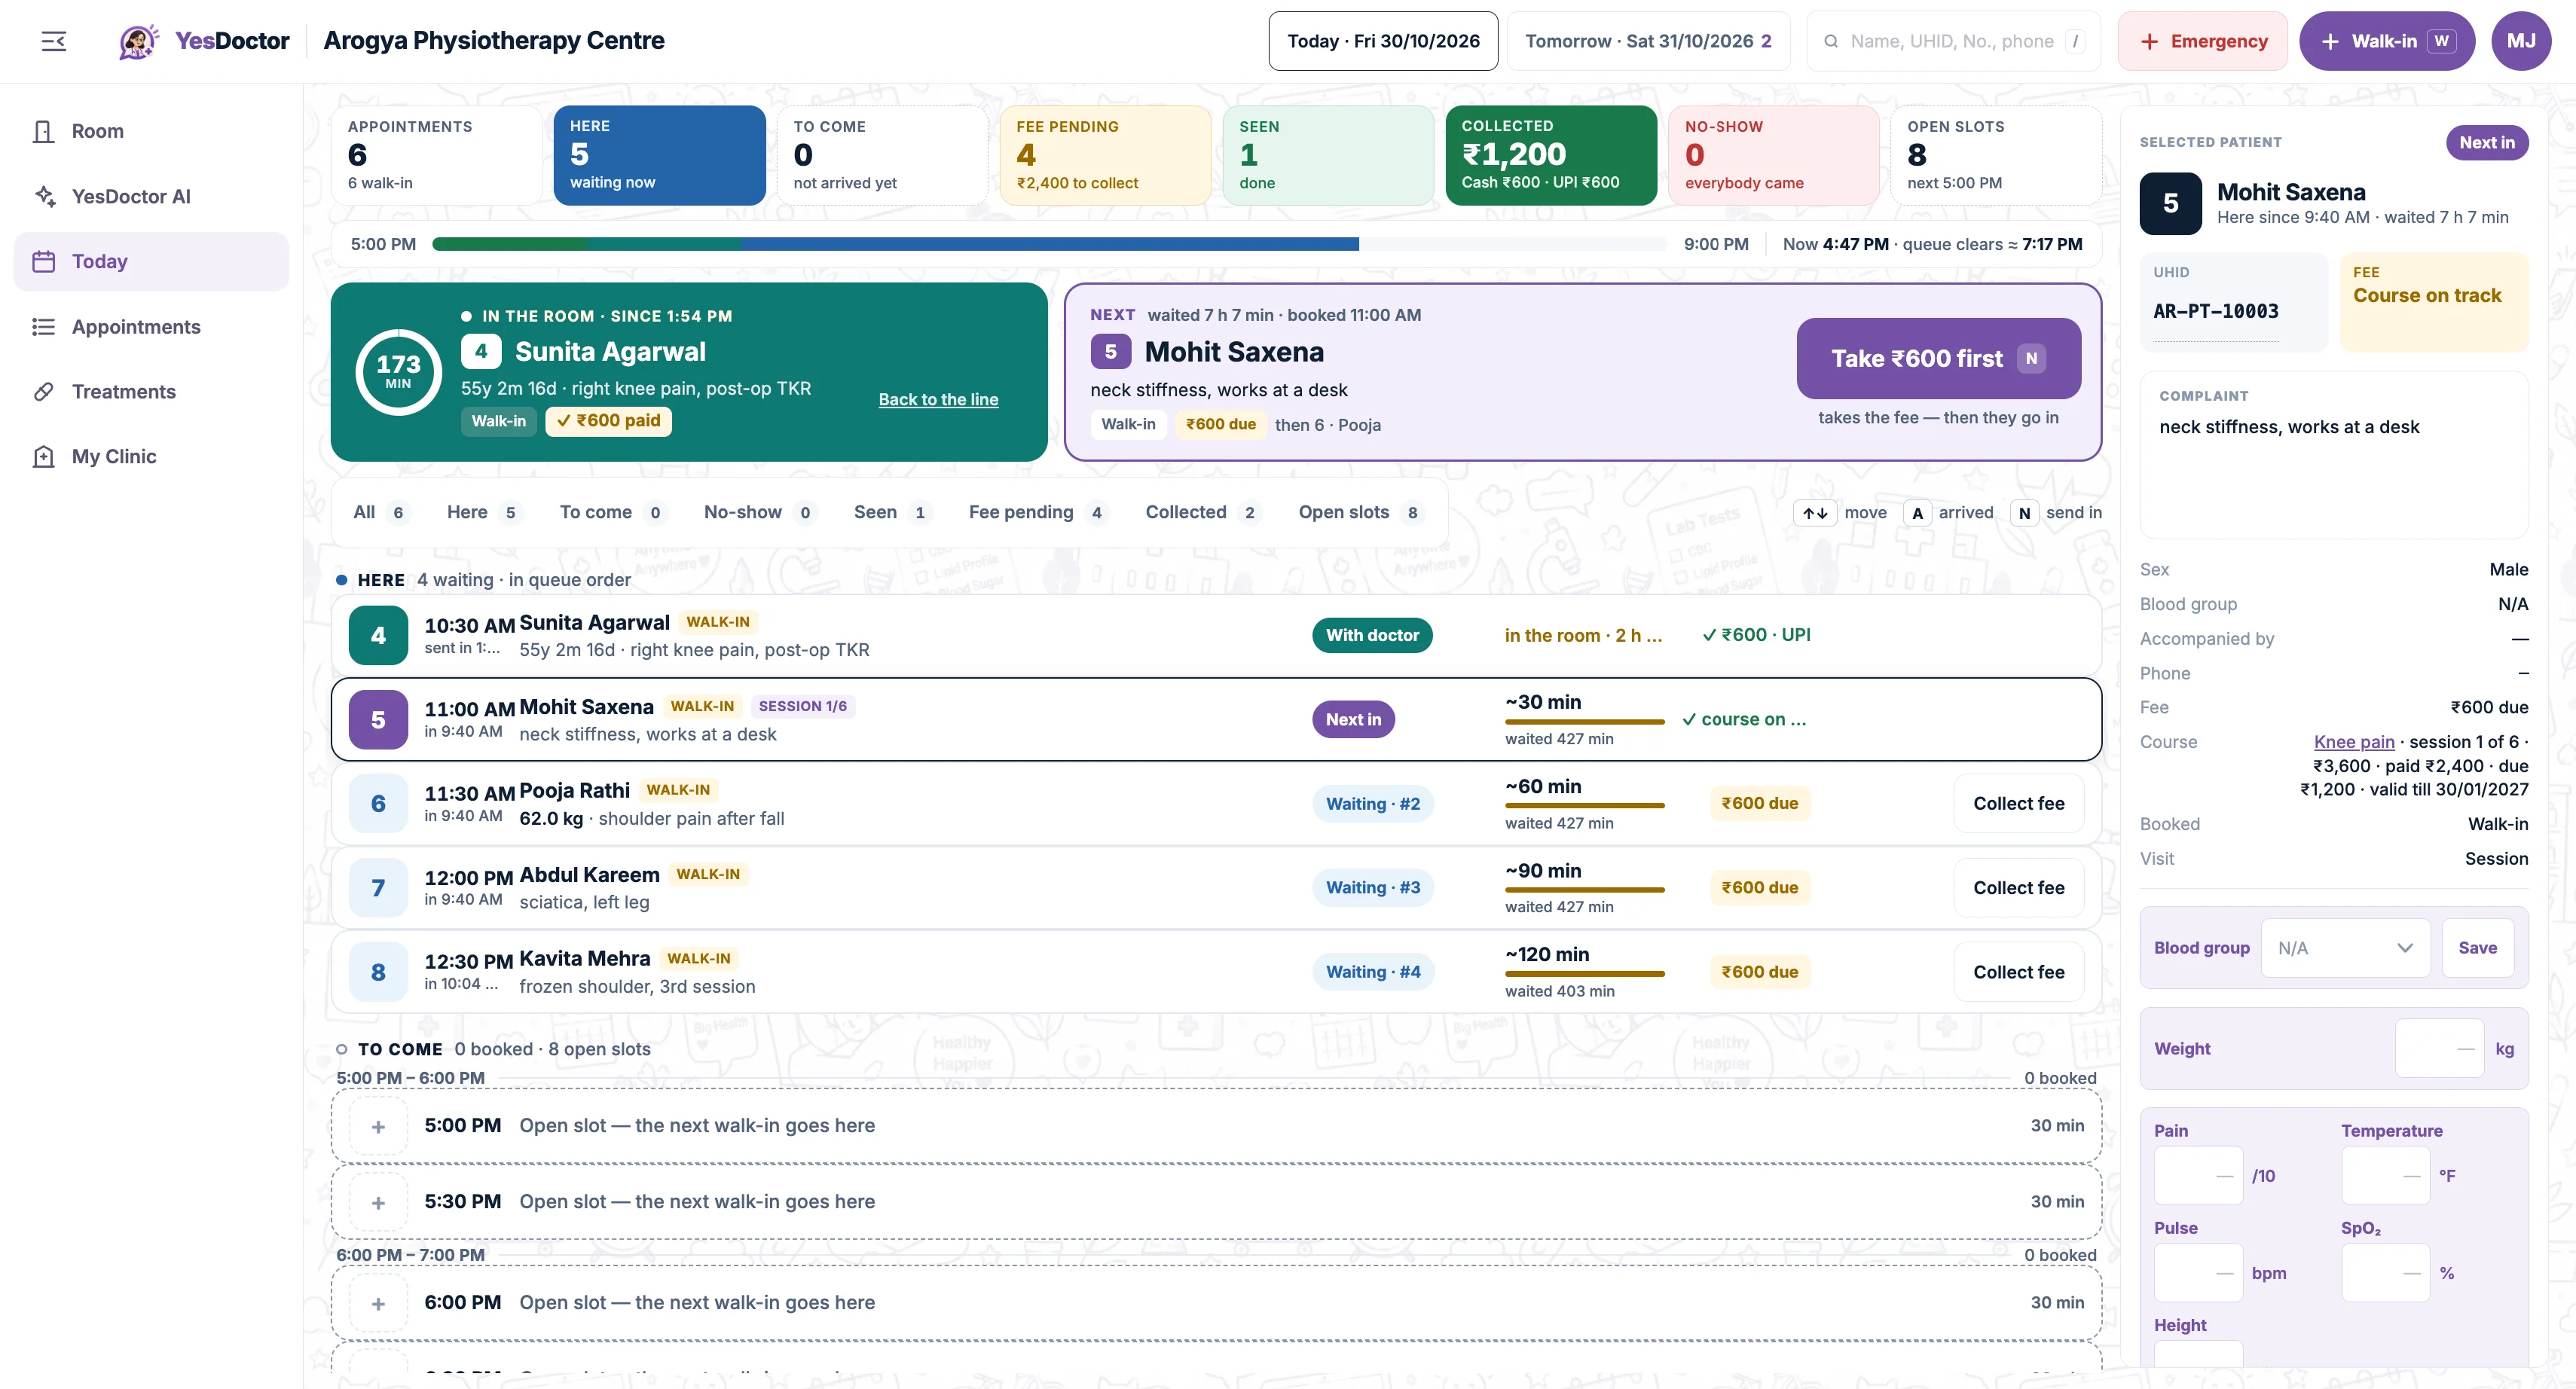Open the Room sidebar icon
Viewport: 2576px width, 1389px height.
(43, 131)
